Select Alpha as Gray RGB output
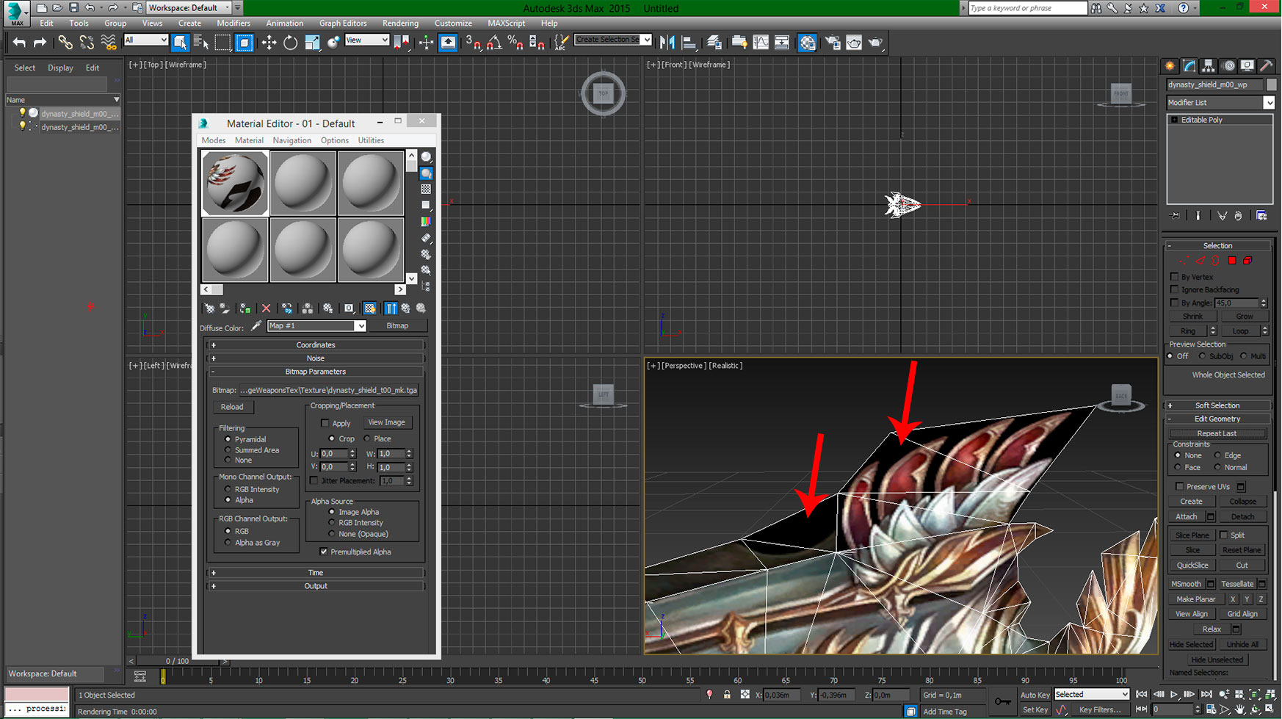Image resolution: width=1282 pixels, height=719 pixels. tap(228, 543)
